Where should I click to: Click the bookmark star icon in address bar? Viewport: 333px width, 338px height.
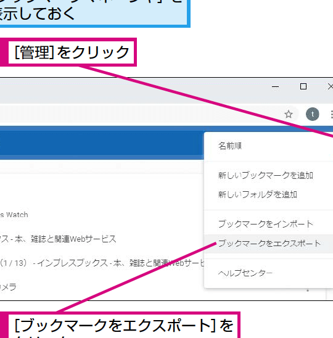point(289,114)
